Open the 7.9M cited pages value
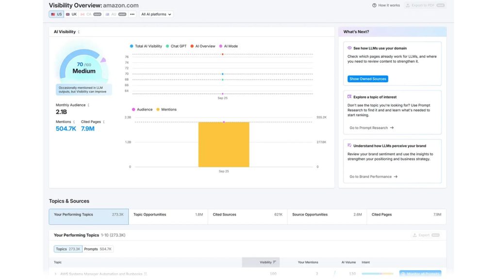Viewport: 497px width, 279px height. (87, 129)
